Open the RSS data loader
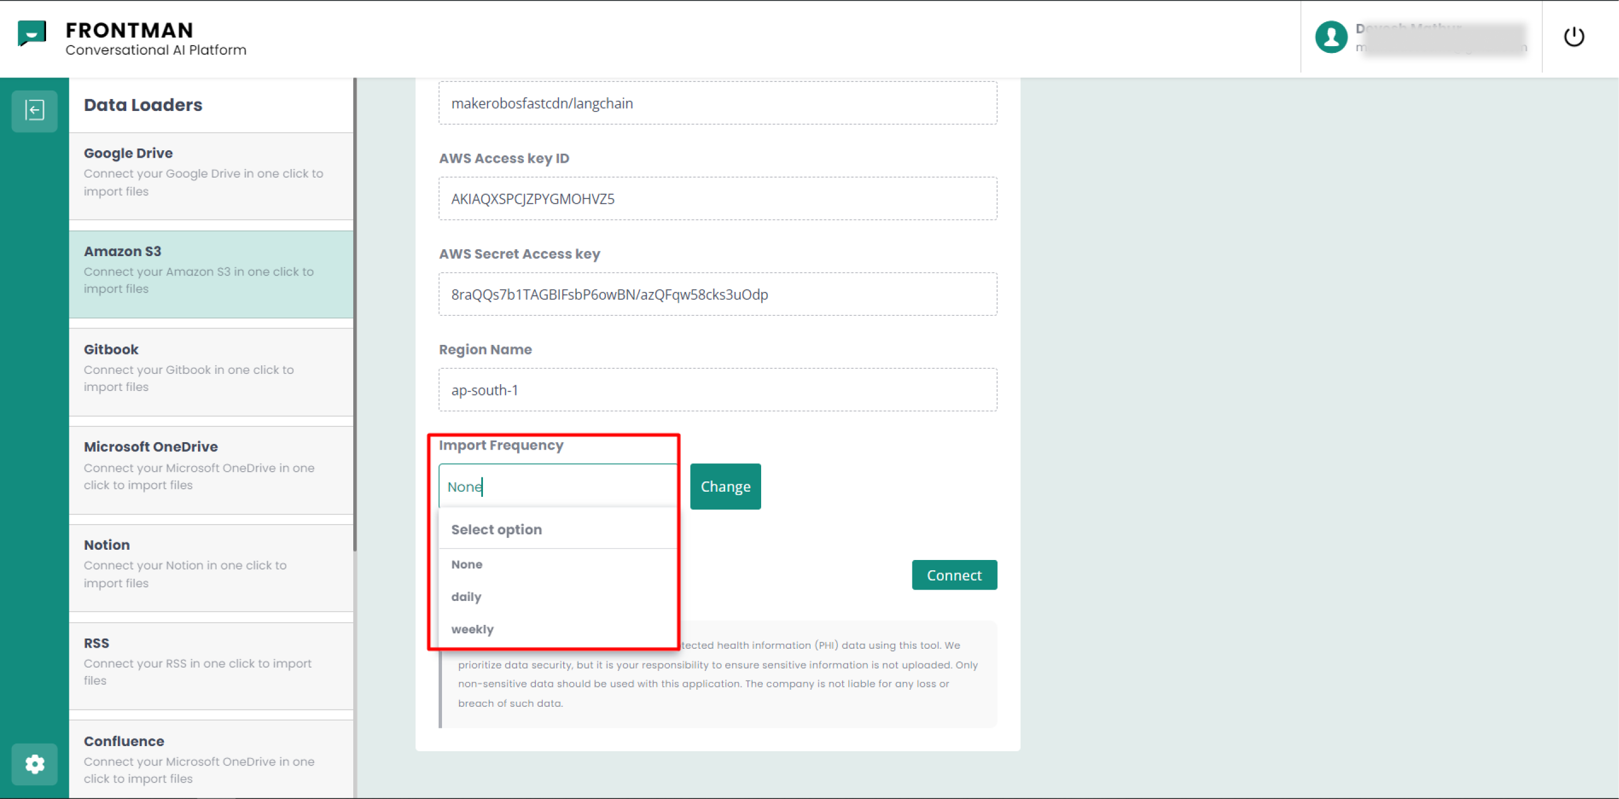The image size is (1619, 799). tap(211, 666)
